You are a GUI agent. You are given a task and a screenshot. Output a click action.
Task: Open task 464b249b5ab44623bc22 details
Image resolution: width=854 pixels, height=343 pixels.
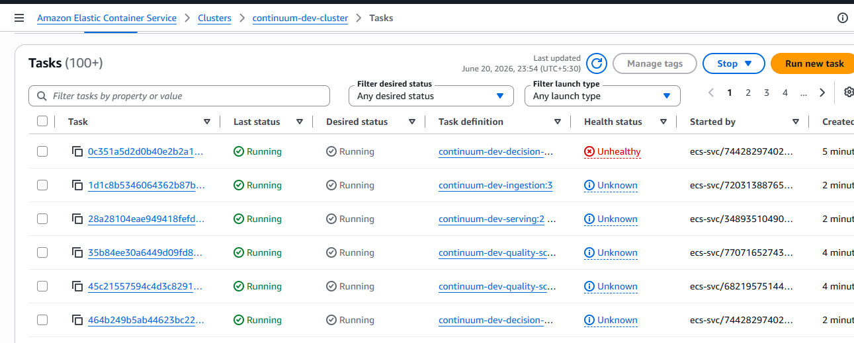pyautogui.click(x=146, y=321)
